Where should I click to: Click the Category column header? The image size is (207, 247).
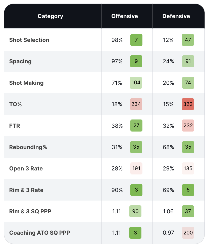(x=50, y=16)
